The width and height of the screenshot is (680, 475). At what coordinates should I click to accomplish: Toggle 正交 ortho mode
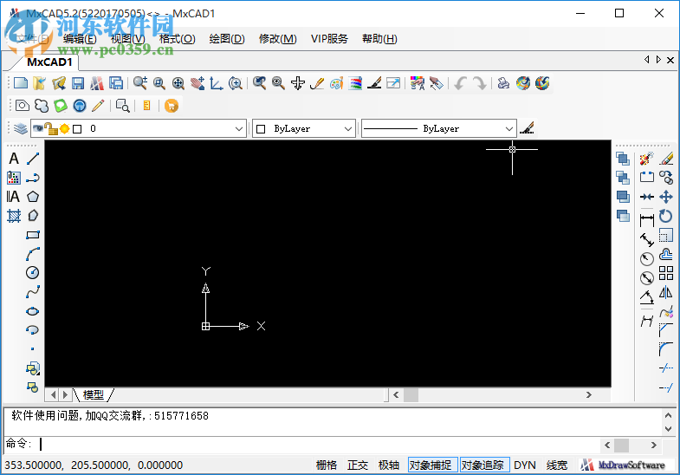[358, 465]
